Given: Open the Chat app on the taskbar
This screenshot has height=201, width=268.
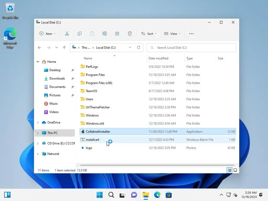Looking at the screenshot, I should [134, 195].
